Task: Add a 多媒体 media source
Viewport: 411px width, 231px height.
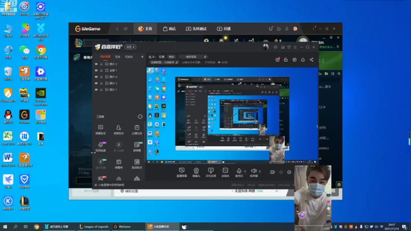Action: (x=225, y=172)
